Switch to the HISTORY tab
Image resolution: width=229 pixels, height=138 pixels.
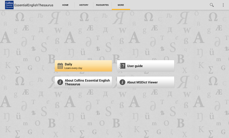(x=84, y=5)
